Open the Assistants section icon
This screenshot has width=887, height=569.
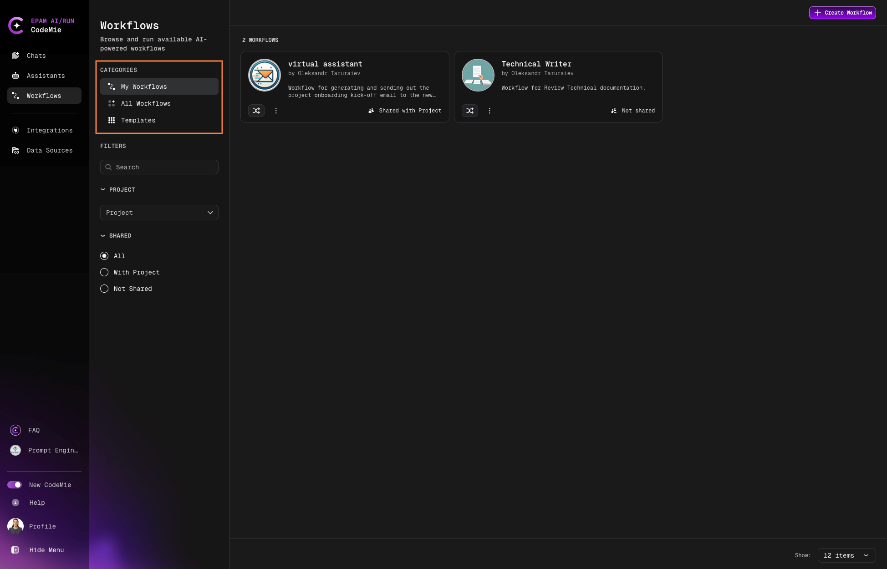[x=15, y=76]
